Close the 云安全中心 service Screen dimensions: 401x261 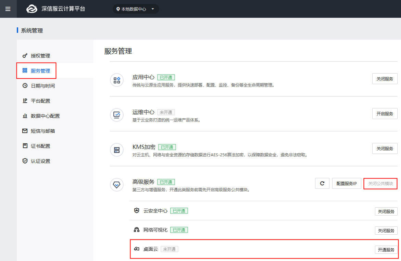386,211
